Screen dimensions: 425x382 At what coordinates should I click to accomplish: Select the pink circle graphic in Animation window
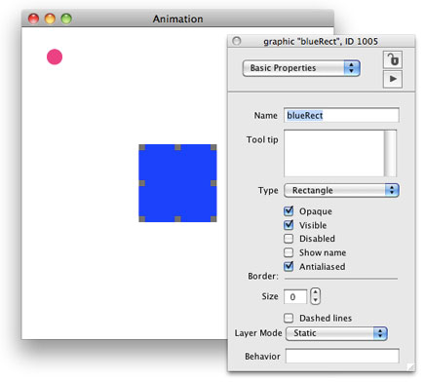55,57
